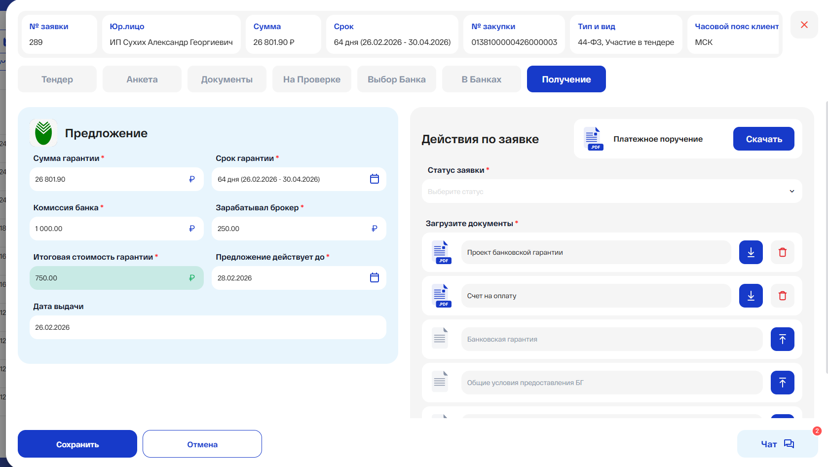Click the Сумма value 26 801.90 ₽ in header
Viewport: 828px width, 467px height.
pyautogui.click(x=274, y=42)
